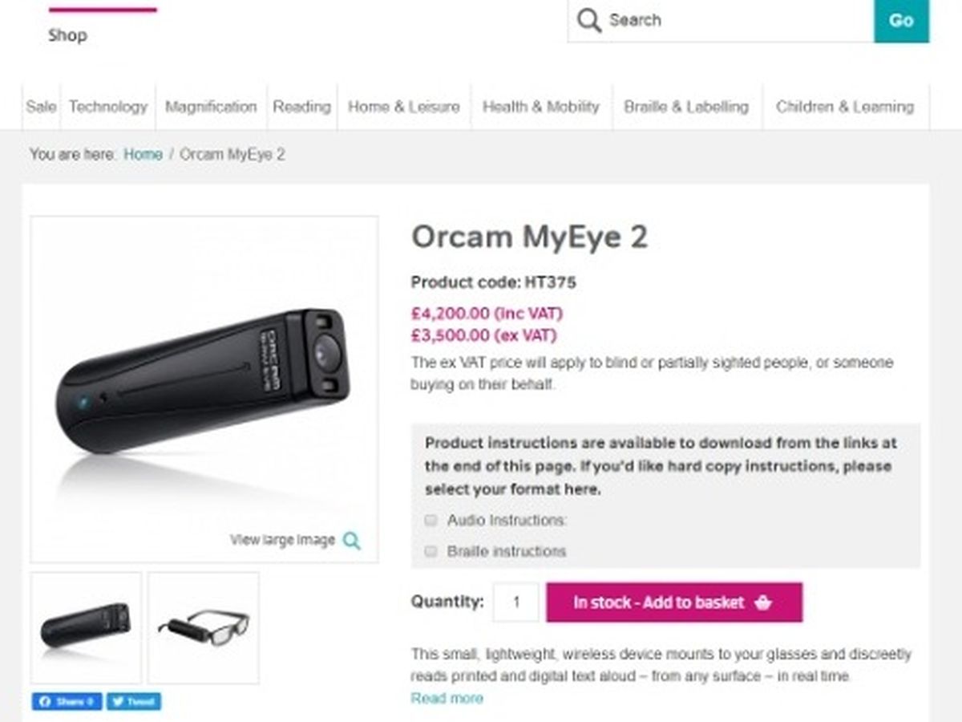Screen dimensions: 962x722
Task: Select the glasses-mounted device thumbnail
Action: pyautogui.click(x=204, y=627)
